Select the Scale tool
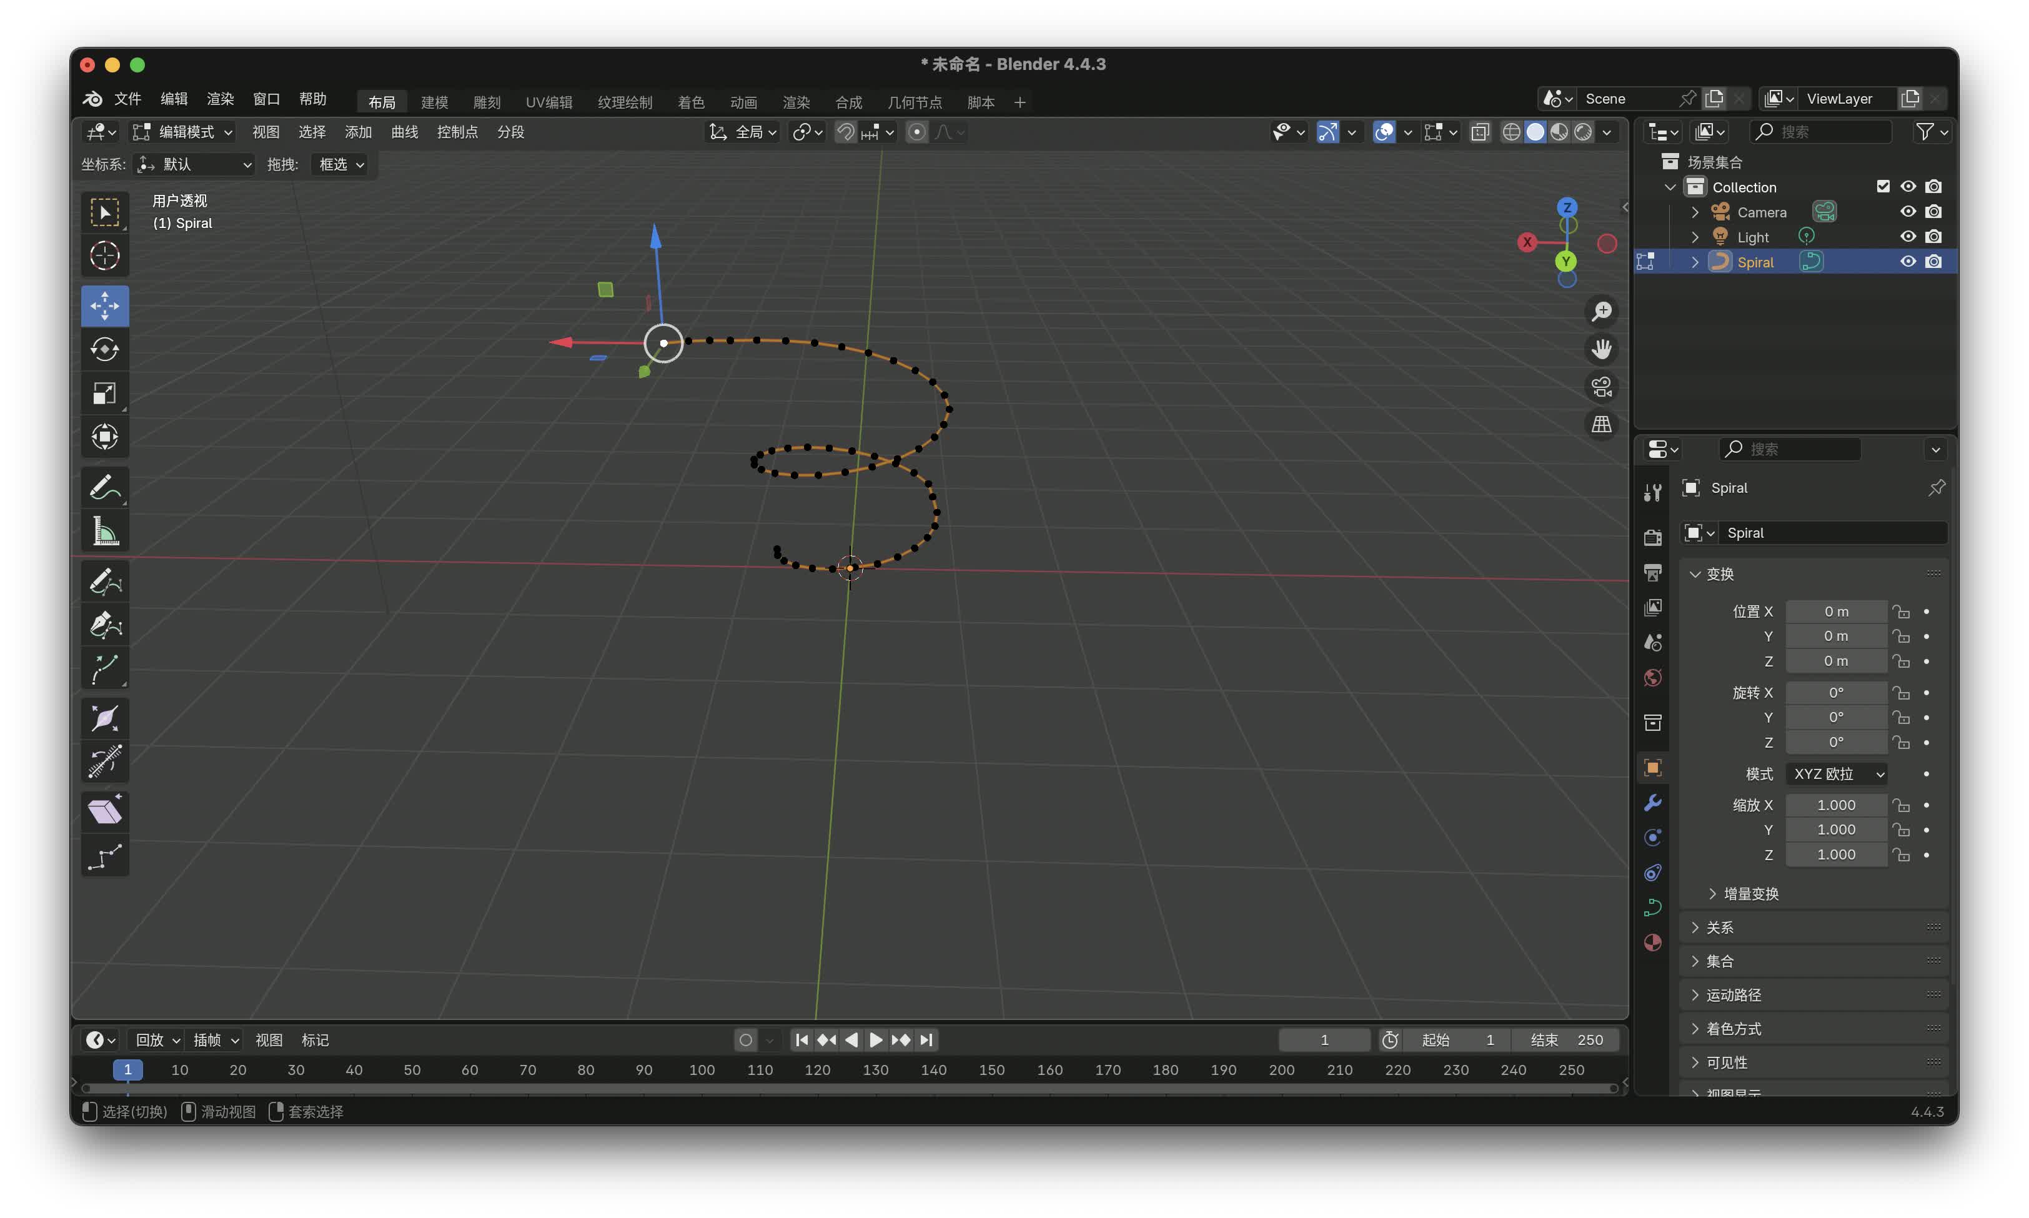Viewport: 2029px width, 1218px height. (104, 393)
